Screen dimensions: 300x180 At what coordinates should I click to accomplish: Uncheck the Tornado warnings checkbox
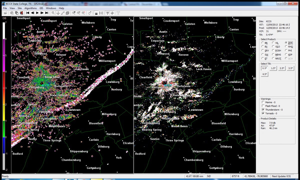pyautogui.click(x=263, y=113)
